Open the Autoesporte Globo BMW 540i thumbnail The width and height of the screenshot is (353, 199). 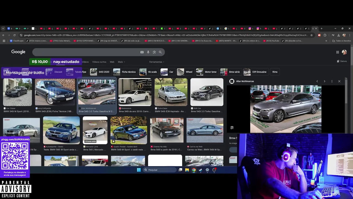61,130
